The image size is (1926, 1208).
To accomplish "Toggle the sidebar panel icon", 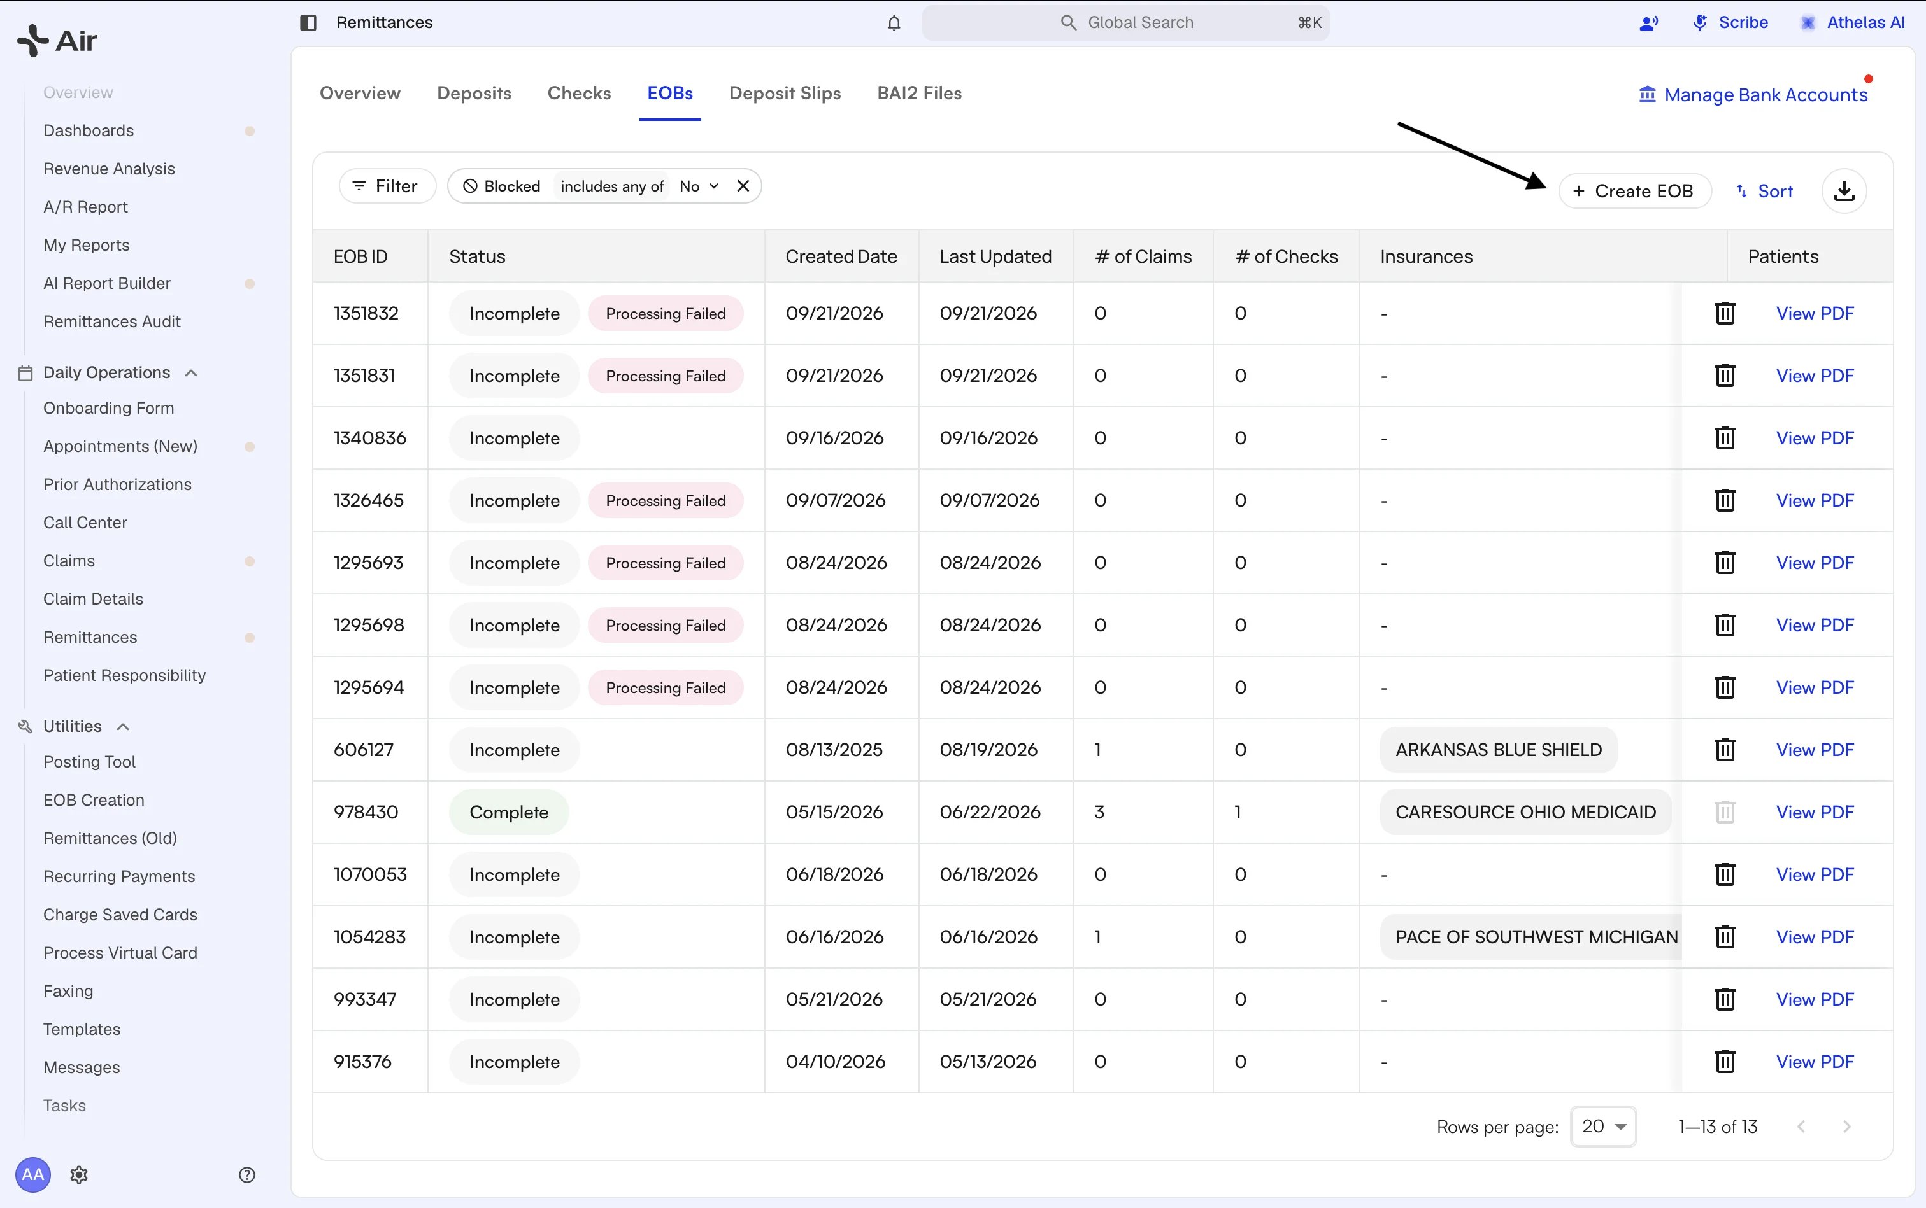I will [x=308, y=22].
